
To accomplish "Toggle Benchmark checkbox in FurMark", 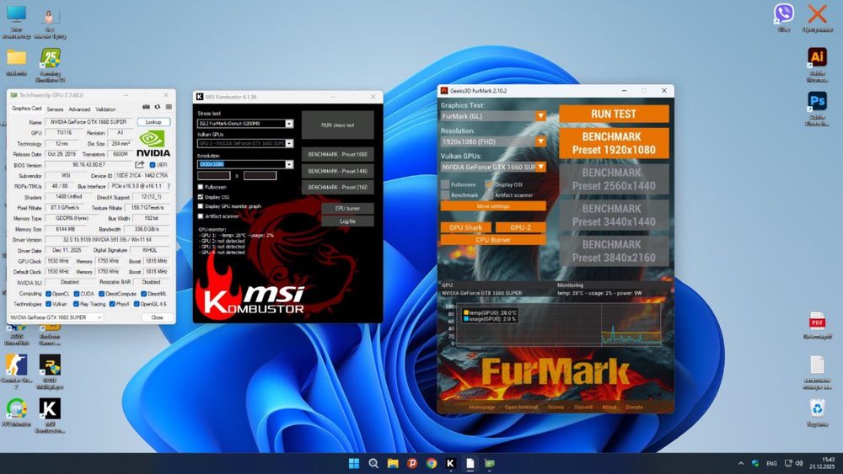I will pos(445,194).
